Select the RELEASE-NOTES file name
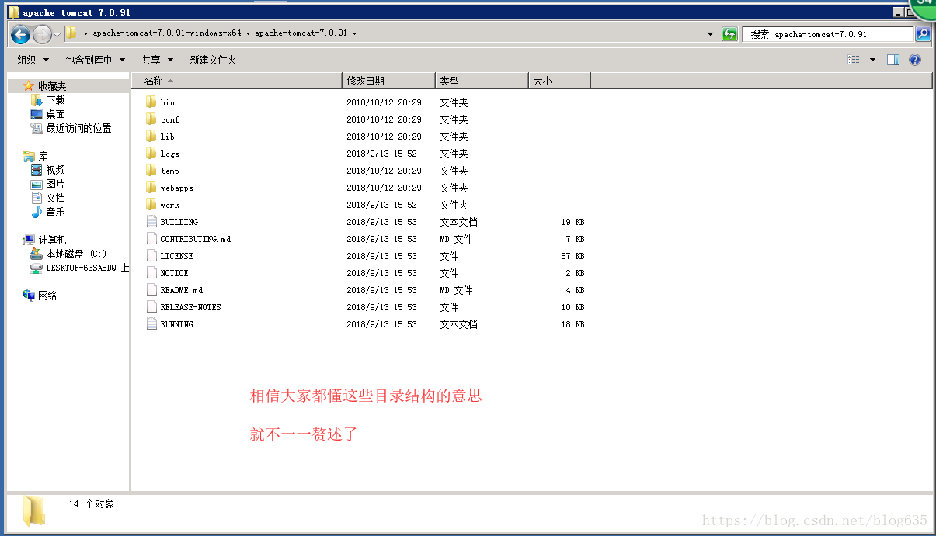936x536 pixels. 190,307
